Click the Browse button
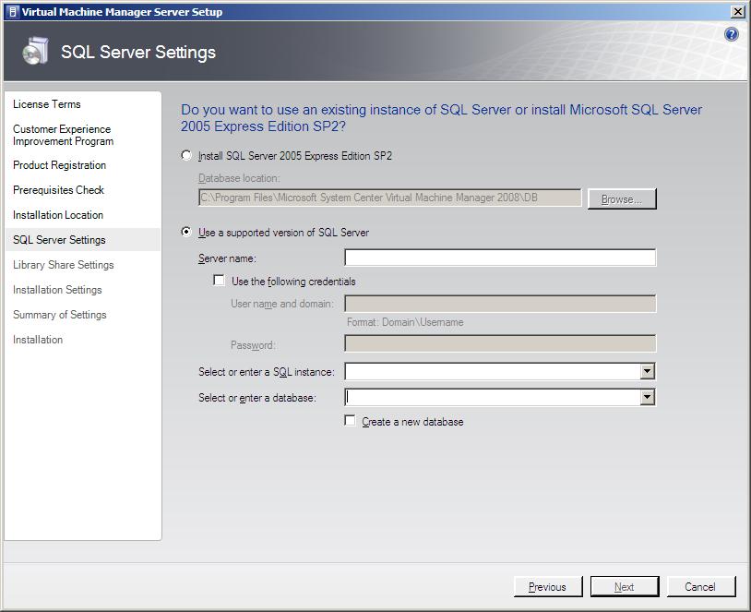Image resolution: width=751 pixels, height=612 pixels. tap(622, 199)
